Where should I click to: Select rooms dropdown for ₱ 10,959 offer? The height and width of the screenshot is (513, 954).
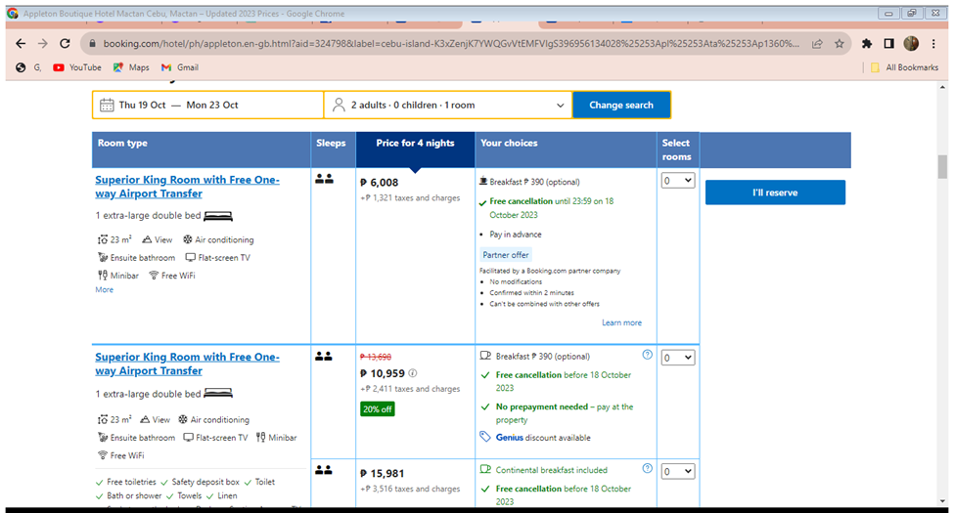click(x=678, y=358)
